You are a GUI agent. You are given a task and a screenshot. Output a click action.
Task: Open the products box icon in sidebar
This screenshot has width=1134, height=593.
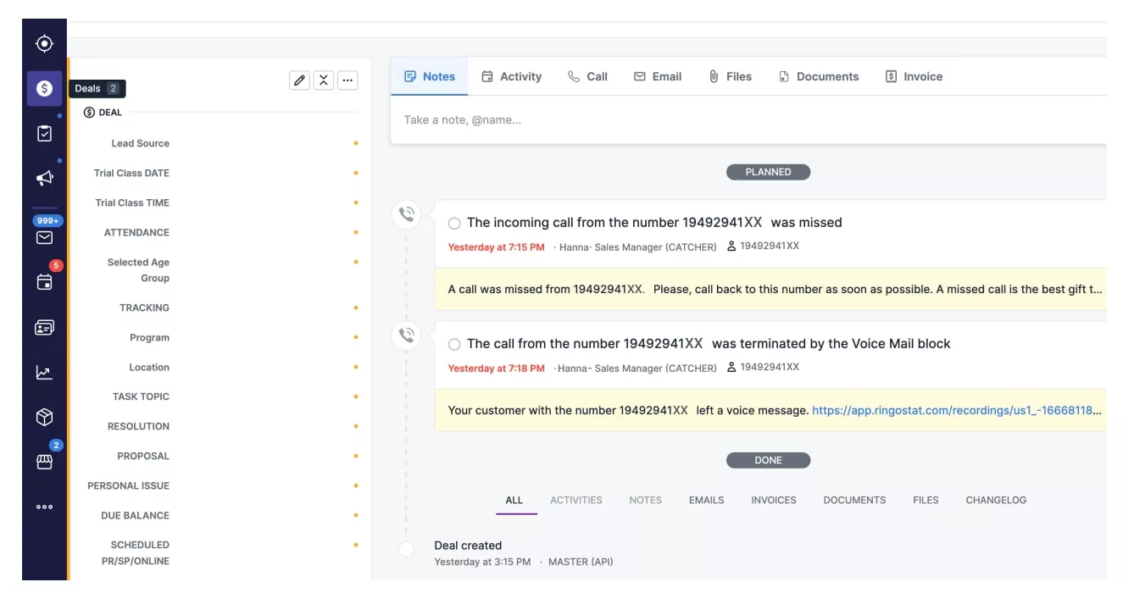pyautogui.click(x=44, y=417)
